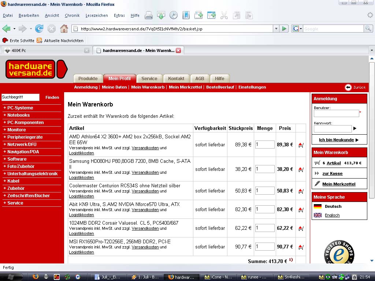Click the Suchbegriff search field
The width and height of the screenshot is (375, 281).
[21, 97]
